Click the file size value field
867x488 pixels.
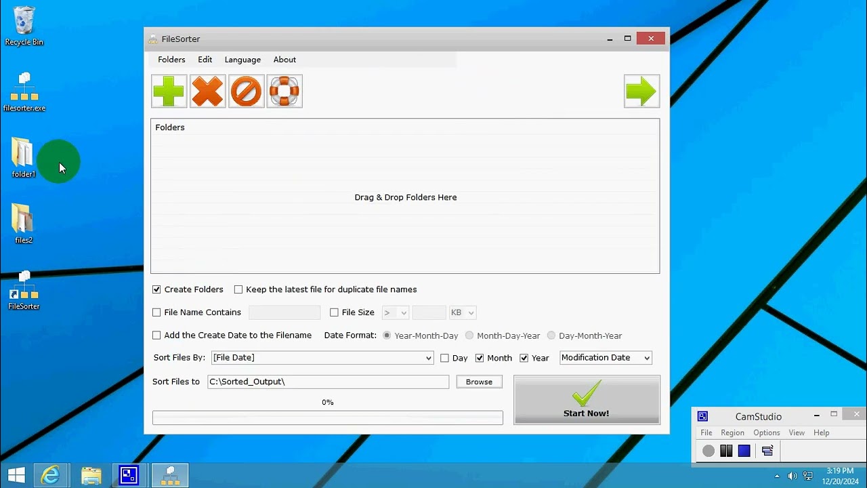point(429,312)
